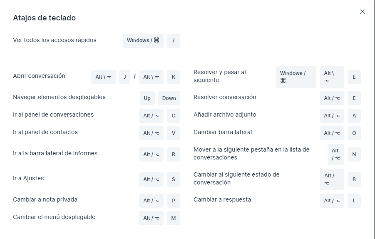The width and height of the screenshot is (375, 239).
Task: Click the 'Resolver conversación' label
Action: 225,97
